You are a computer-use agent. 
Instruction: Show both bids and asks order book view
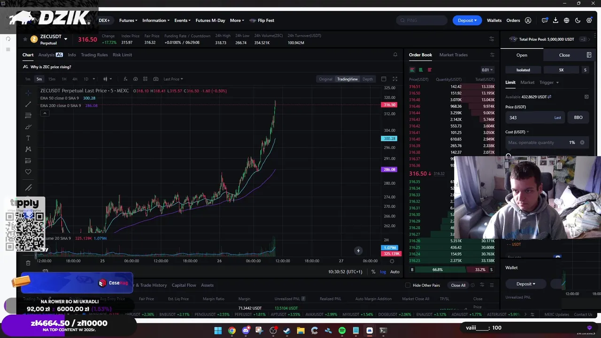412,70
